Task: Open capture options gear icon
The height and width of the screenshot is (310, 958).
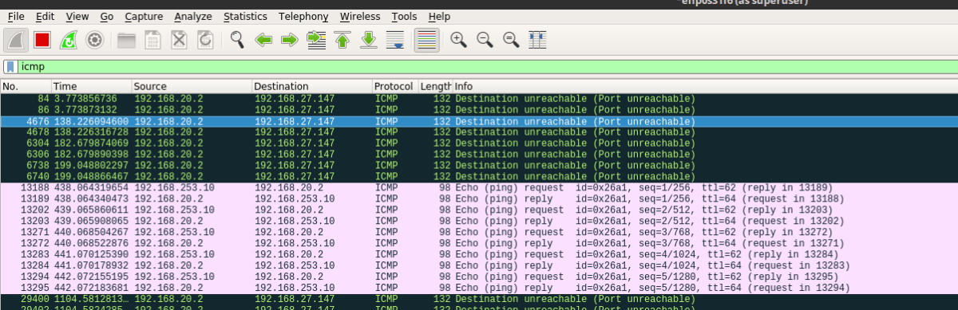Action: pyautogui.click(x=95, y=39)
